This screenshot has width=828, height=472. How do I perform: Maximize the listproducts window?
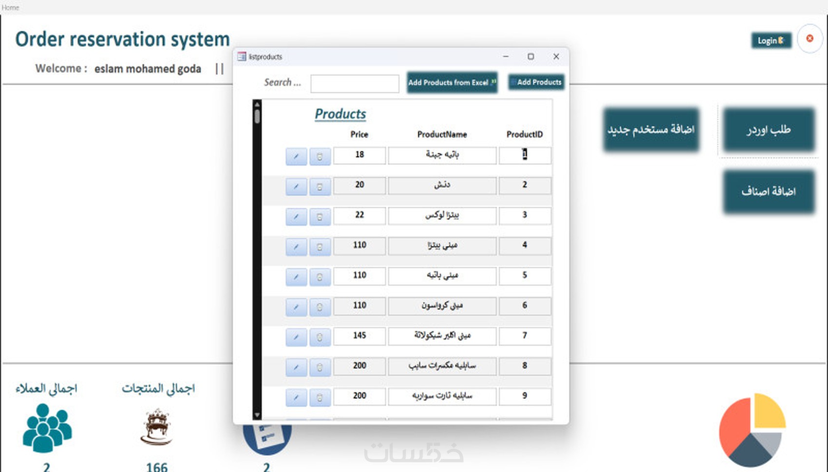[531, 56]
